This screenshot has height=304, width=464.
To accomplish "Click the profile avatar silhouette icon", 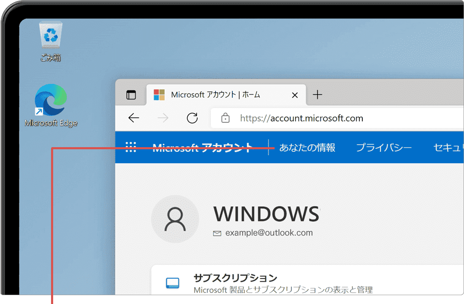I will [175, 219].
